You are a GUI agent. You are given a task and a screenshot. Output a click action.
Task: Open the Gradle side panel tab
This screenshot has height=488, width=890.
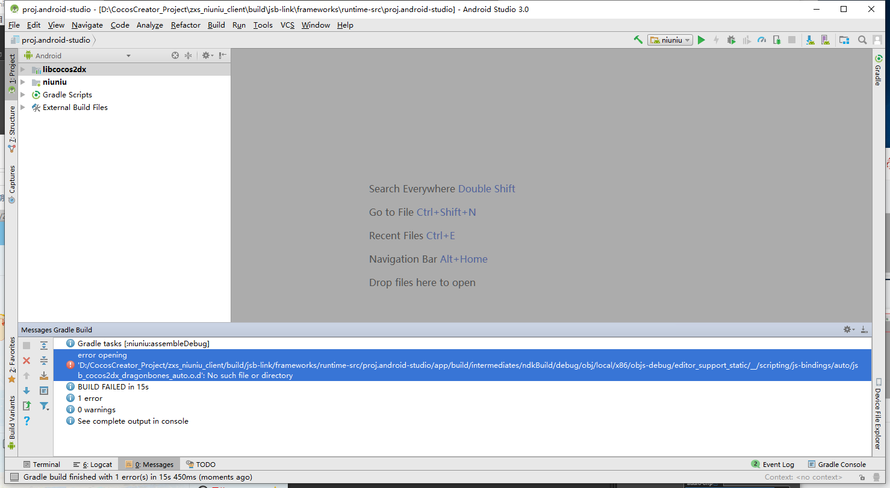[x=878, y=70]
